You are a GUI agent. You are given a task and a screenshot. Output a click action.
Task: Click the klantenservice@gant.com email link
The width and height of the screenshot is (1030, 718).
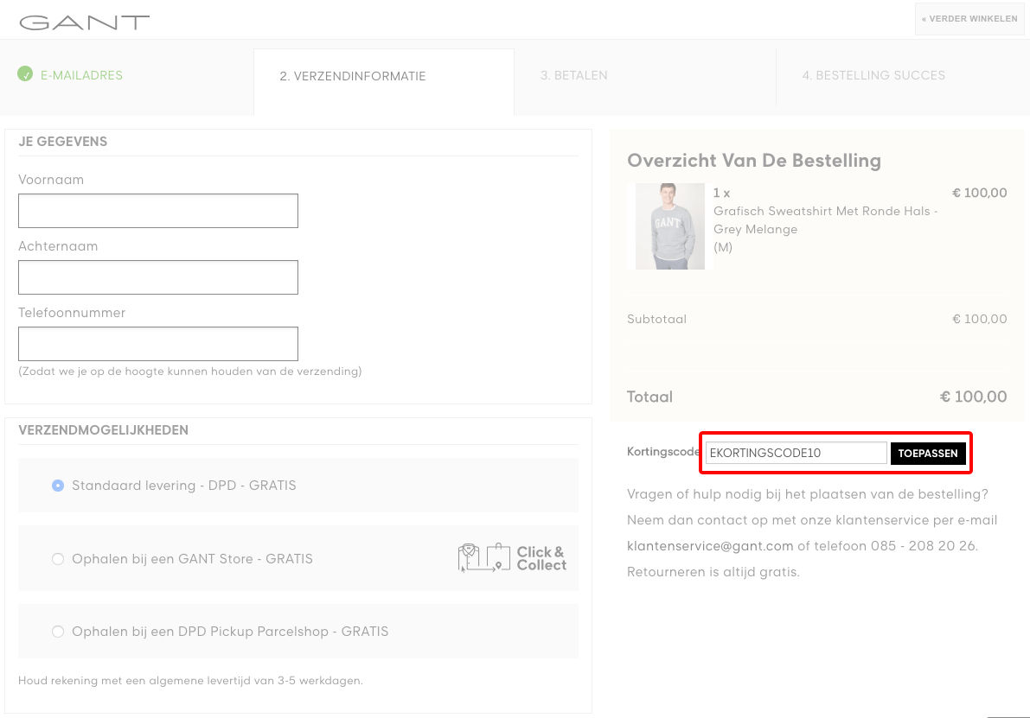pyautogui.click(x=710, y=546)
